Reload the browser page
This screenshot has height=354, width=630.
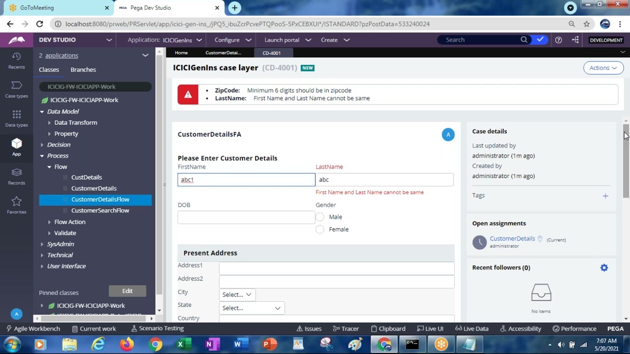[39, 24]
